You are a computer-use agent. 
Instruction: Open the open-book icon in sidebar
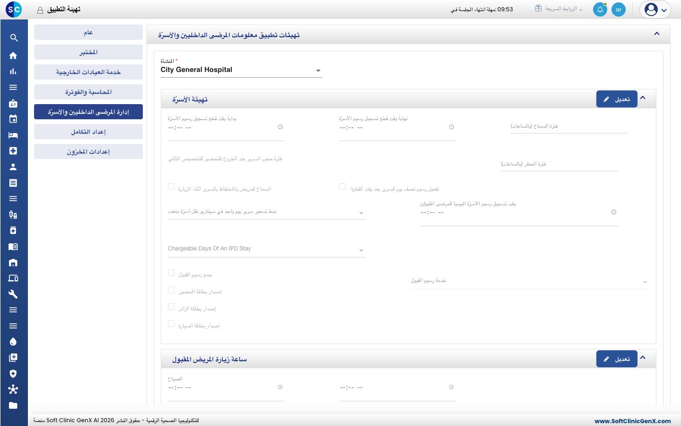(x=13, y=247)
